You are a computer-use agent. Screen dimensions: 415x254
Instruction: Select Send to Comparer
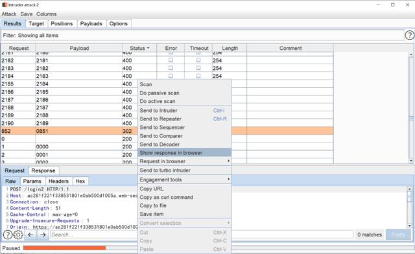pyautogui.click(x=184, y=135)
